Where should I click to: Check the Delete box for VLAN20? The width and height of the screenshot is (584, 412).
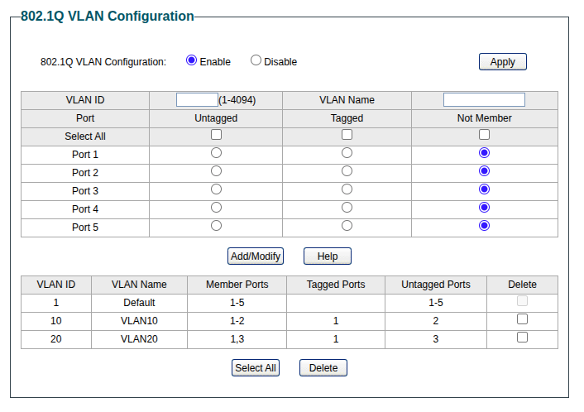click(522, 338)
